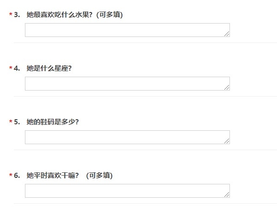Click the number 5. of the 鞋码 question
The image size is (277, 207).
pyautogui.click(x=17, y=122)
